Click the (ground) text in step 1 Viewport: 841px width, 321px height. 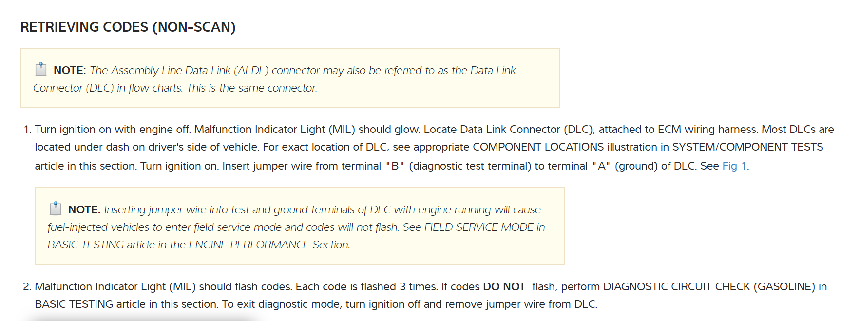click(636, 166)
